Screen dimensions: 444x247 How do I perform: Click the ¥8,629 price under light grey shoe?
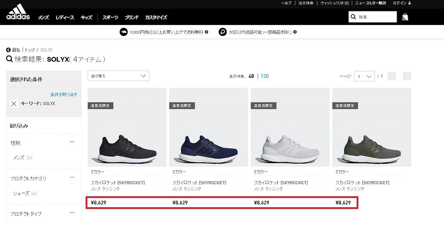point(262,203)
